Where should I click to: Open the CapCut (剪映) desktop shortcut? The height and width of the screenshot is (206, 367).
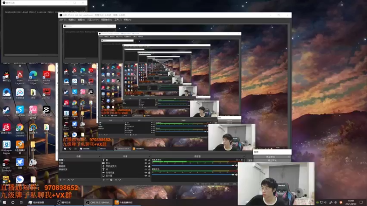(x=46, y=111)
